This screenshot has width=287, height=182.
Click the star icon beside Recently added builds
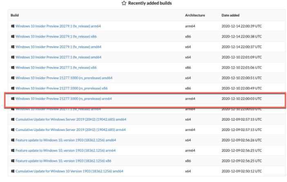(x=124, y=3)
